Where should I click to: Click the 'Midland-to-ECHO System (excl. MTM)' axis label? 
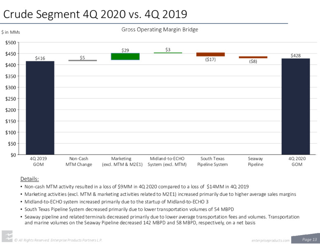[x=167, y=161]
